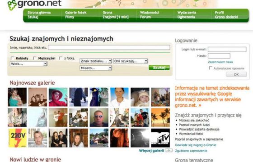Click the Prowadzić zażarte dyskusje text
The height and width of the screenshot is (162, 253).
(199, 129)
